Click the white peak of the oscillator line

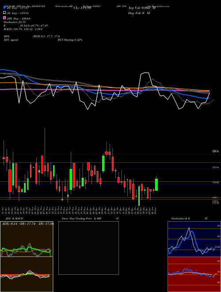[145, 73]
